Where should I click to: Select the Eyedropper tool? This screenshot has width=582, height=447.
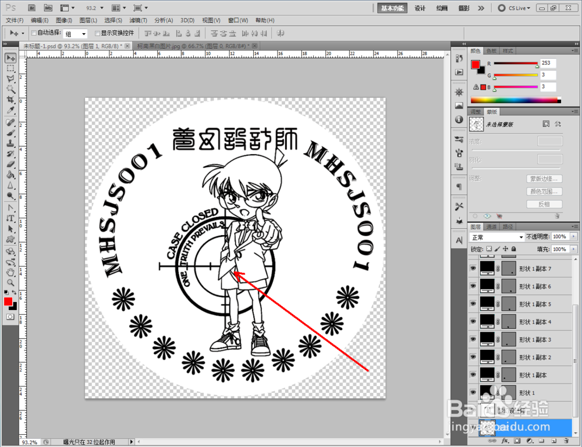coord(10,110)
